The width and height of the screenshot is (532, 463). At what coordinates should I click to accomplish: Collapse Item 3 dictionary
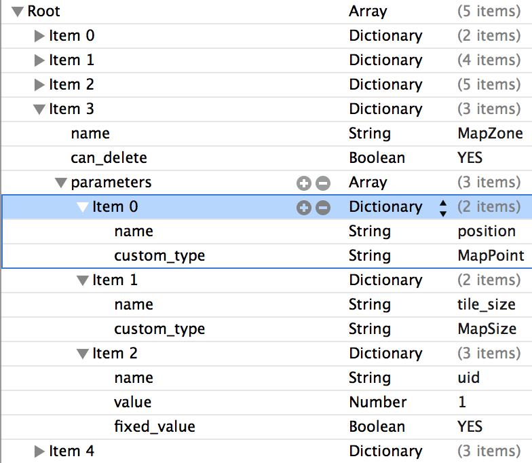pos(39,109)
